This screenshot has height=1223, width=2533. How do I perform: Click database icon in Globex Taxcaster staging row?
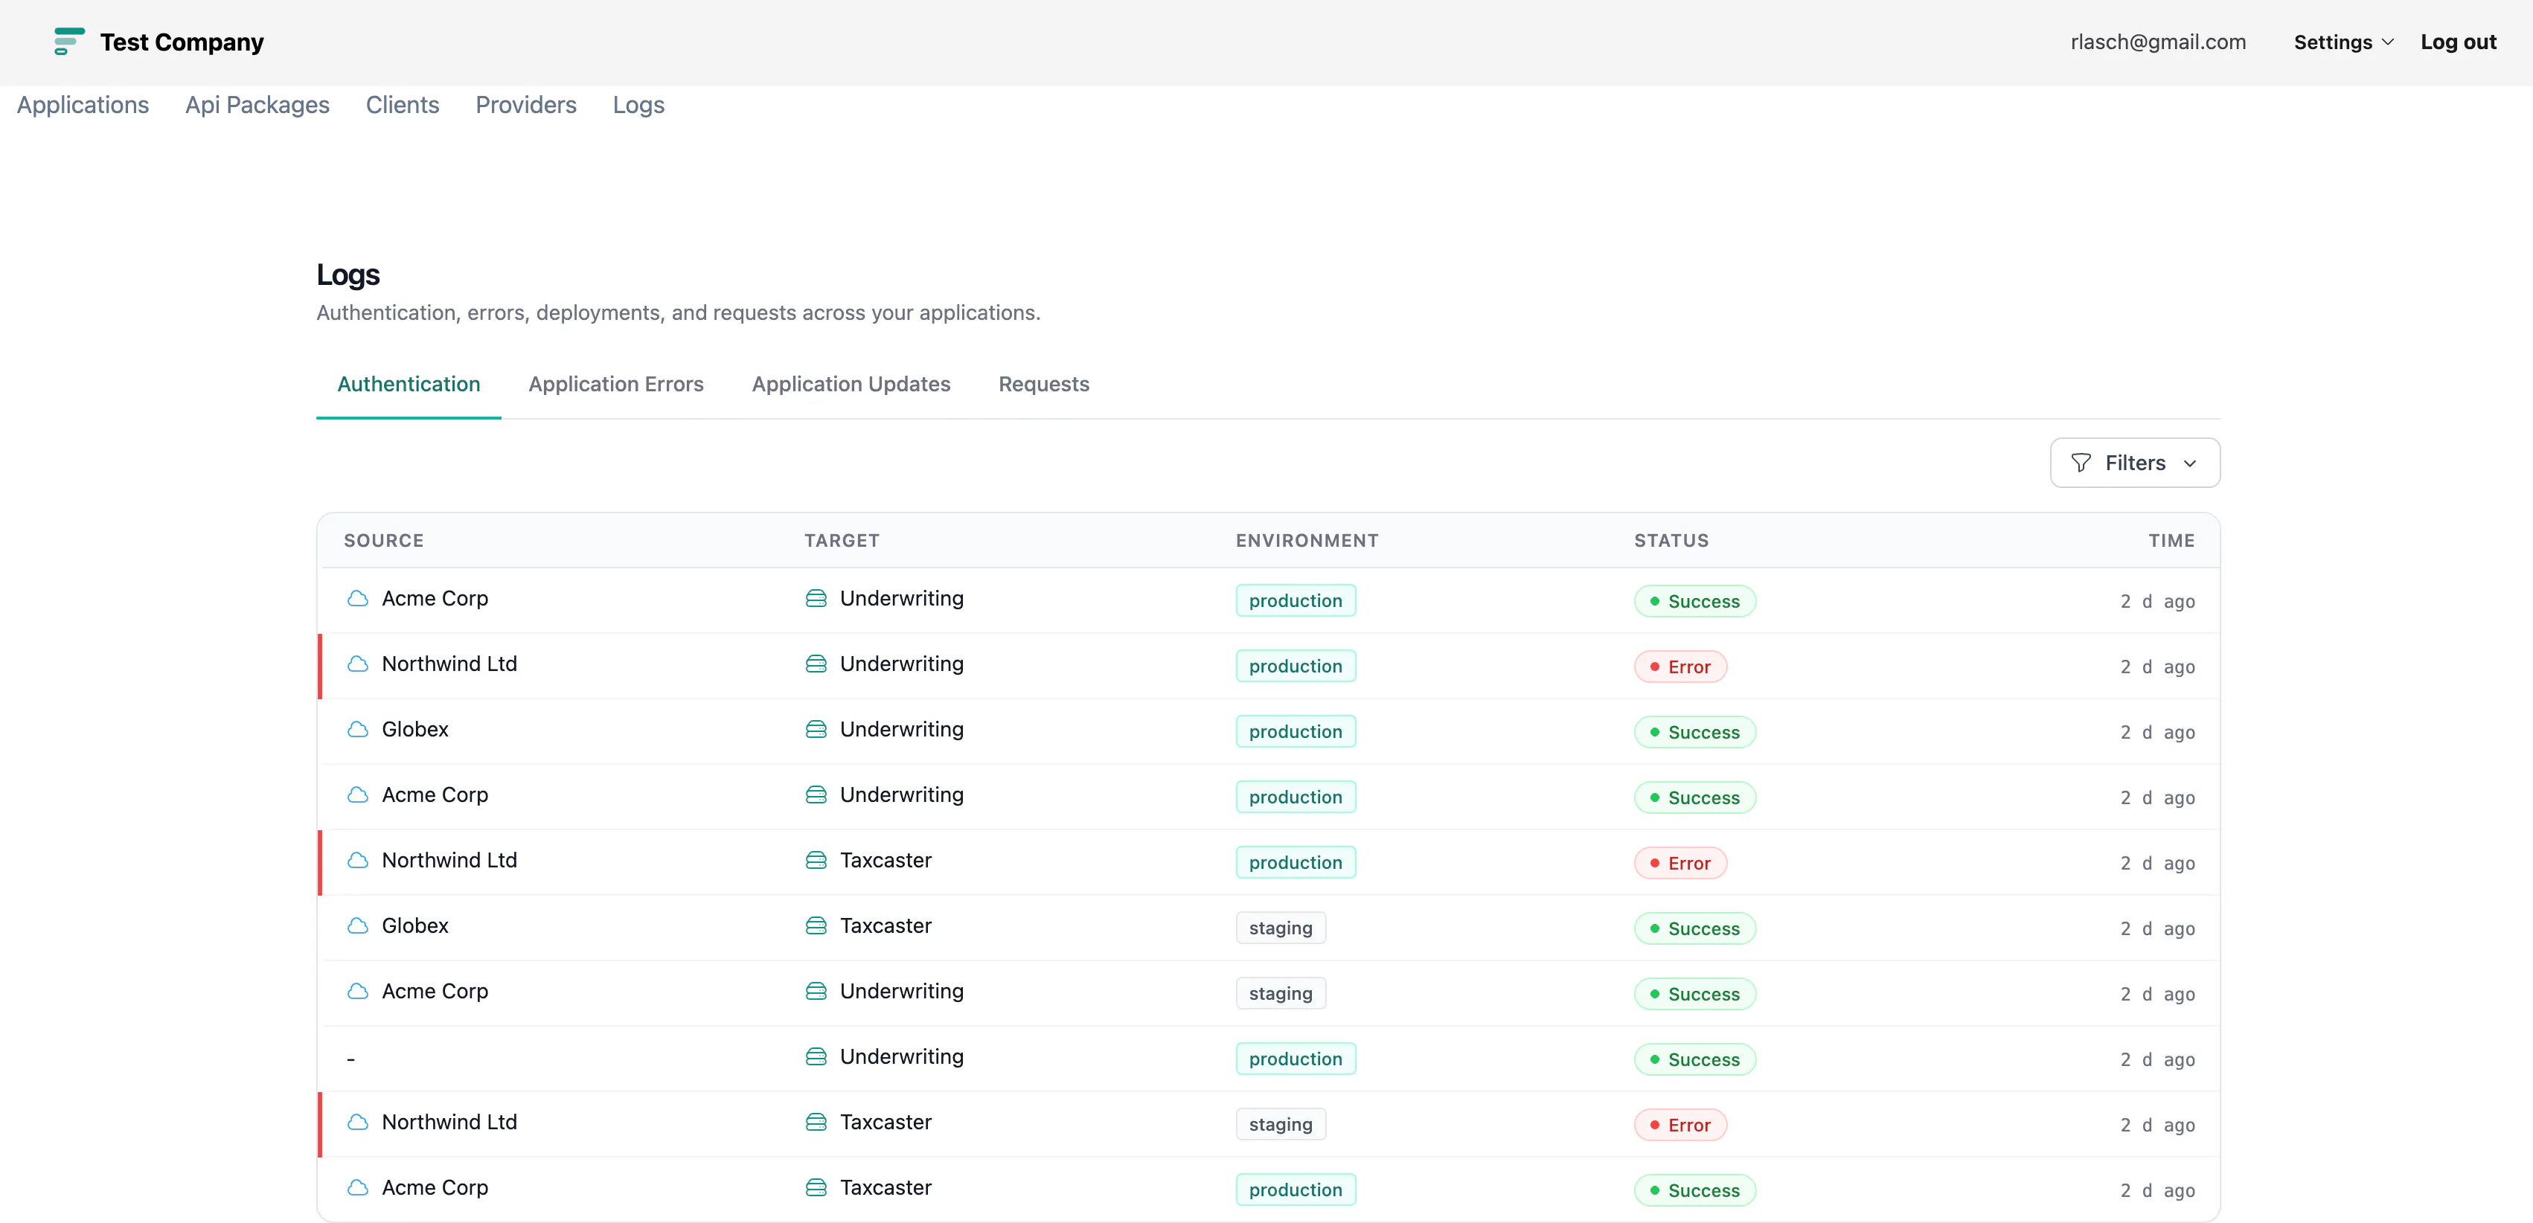point(816,926)
